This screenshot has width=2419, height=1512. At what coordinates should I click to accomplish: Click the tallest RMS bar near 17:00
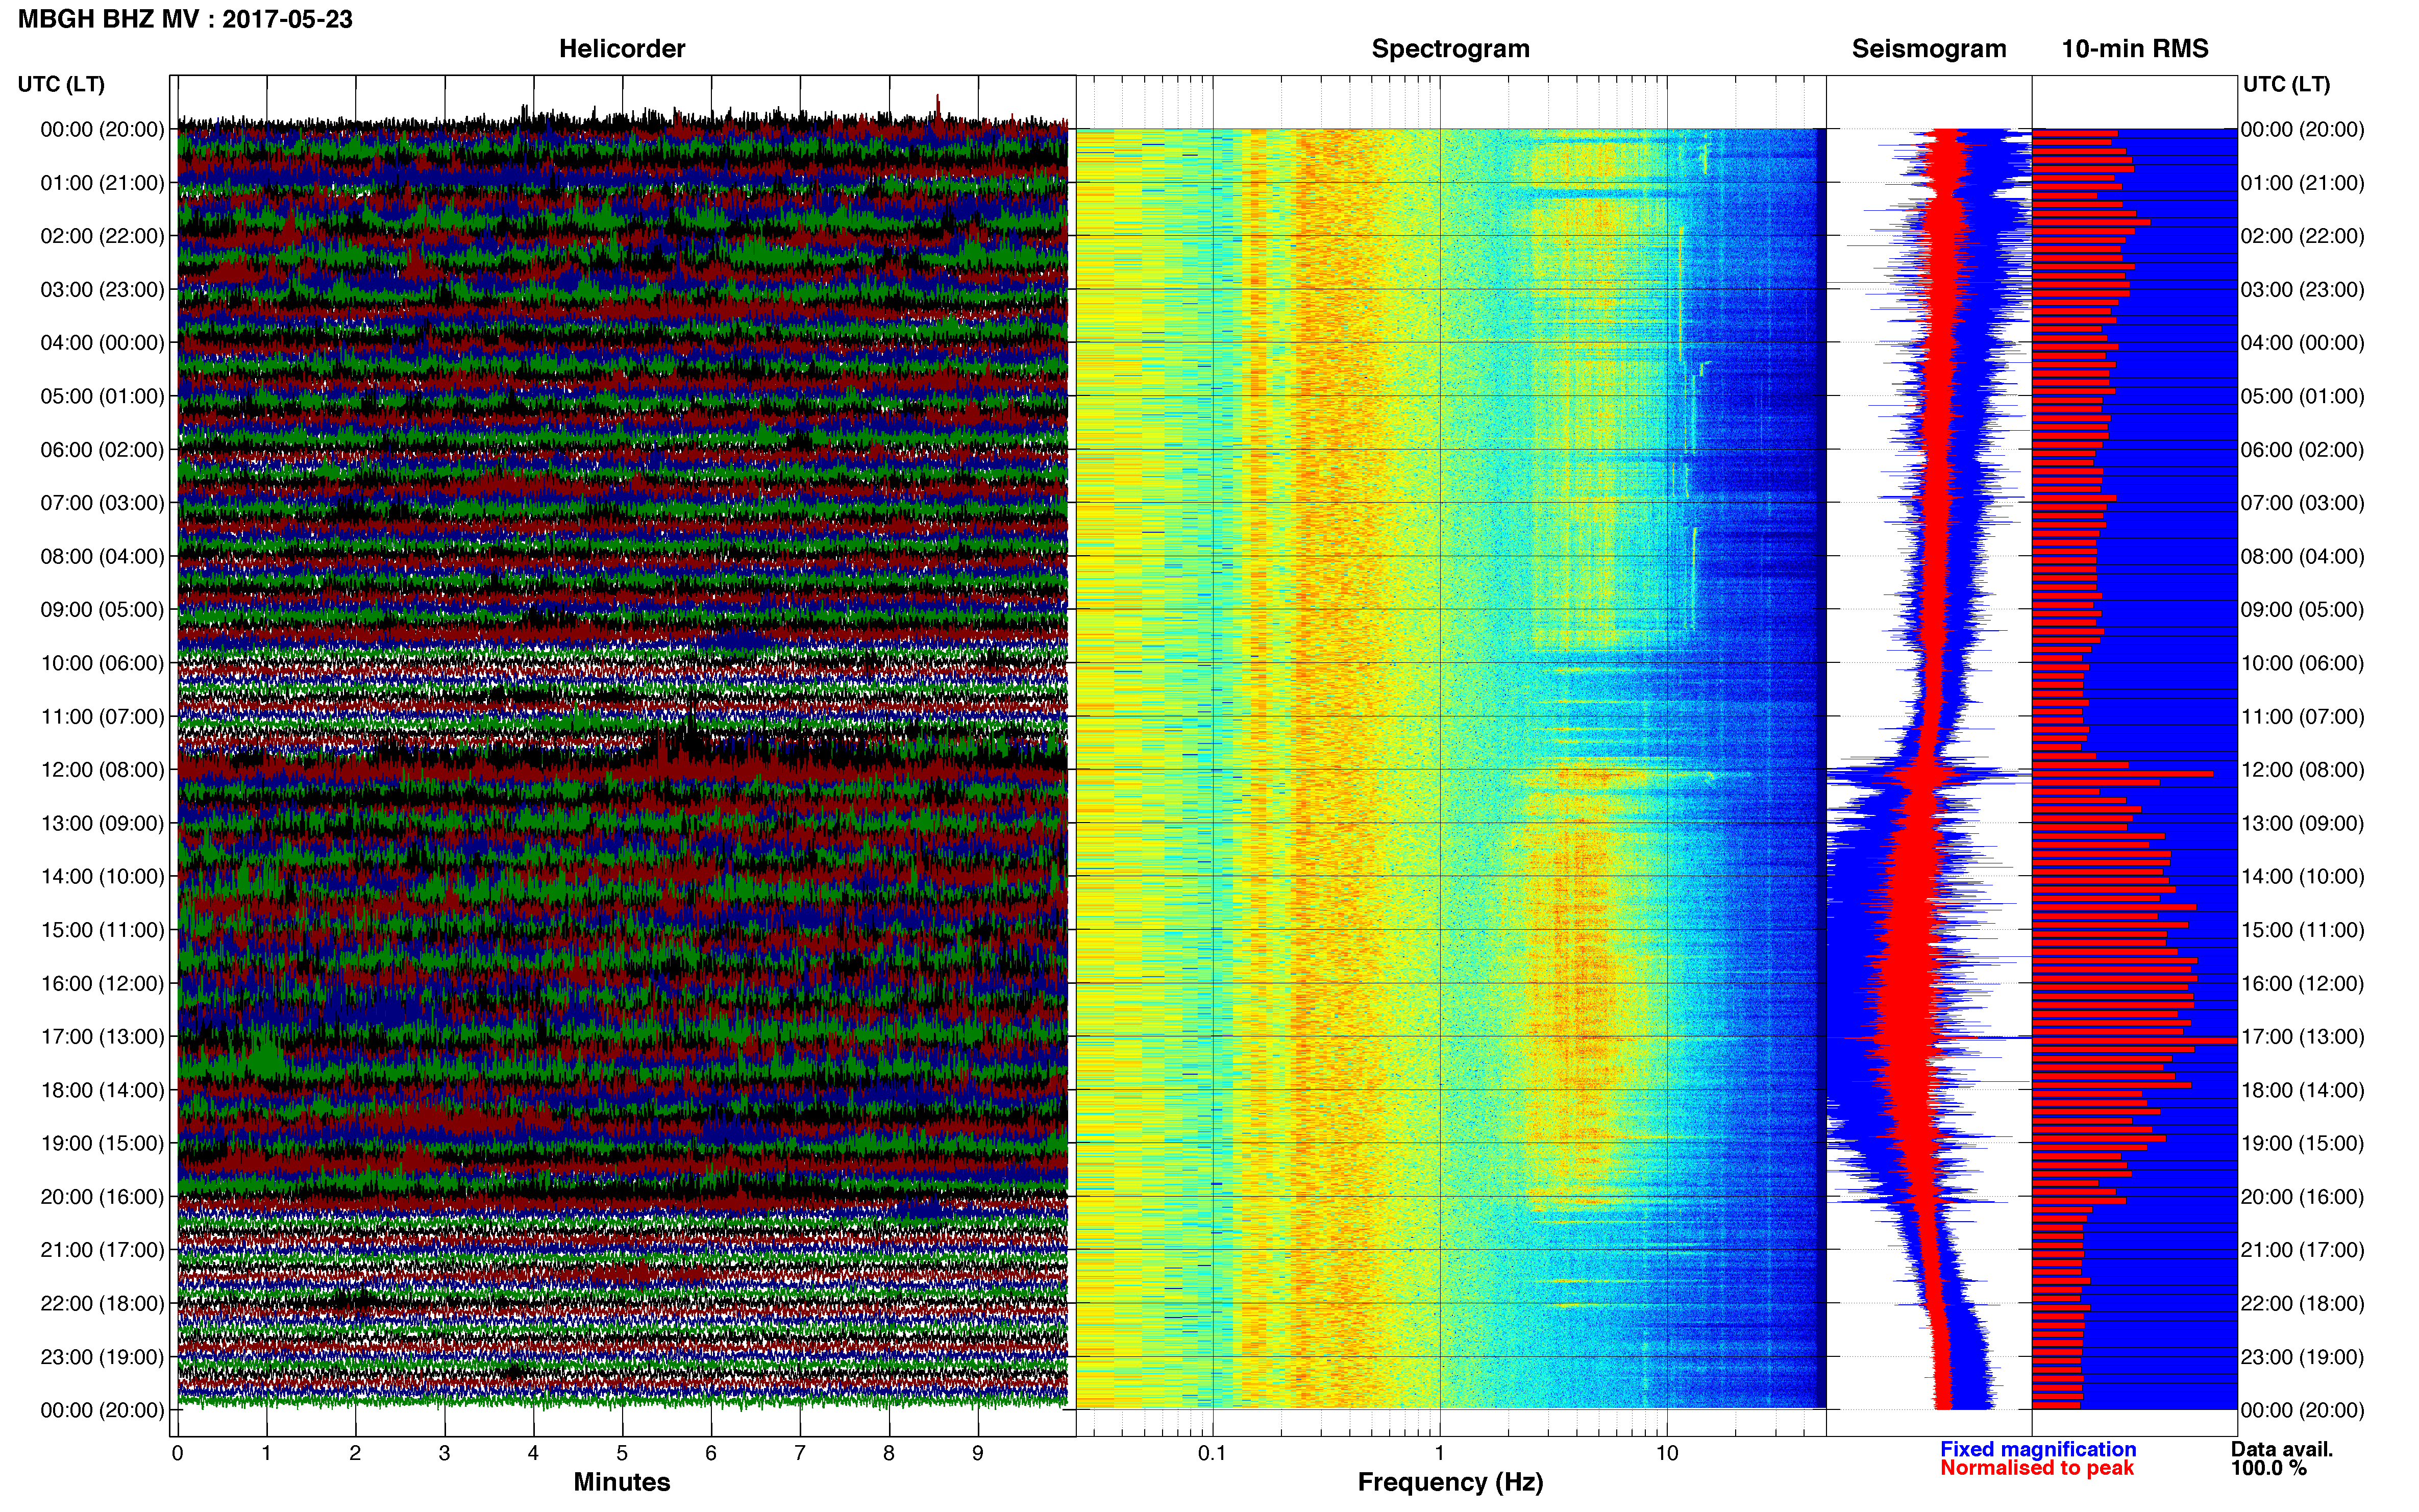pyautogui.click(x=2134, y=1041)
